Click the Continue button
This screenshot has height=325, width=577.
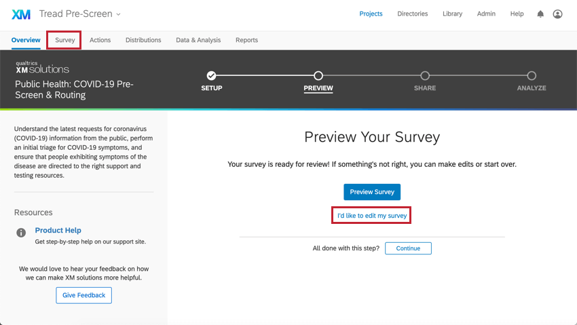pos(408,248)
